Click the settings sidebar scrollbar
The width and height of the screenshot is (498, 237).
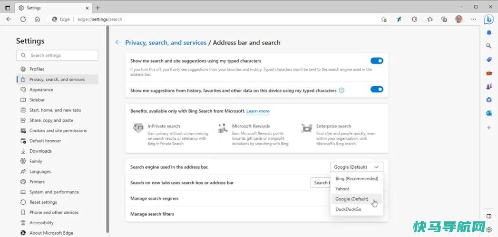tap(107, 129)
